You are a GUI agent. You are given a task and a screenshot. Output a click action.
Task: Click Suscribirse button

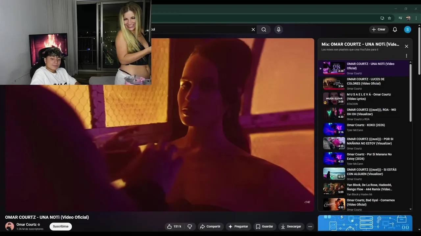[x=61, y=226]
